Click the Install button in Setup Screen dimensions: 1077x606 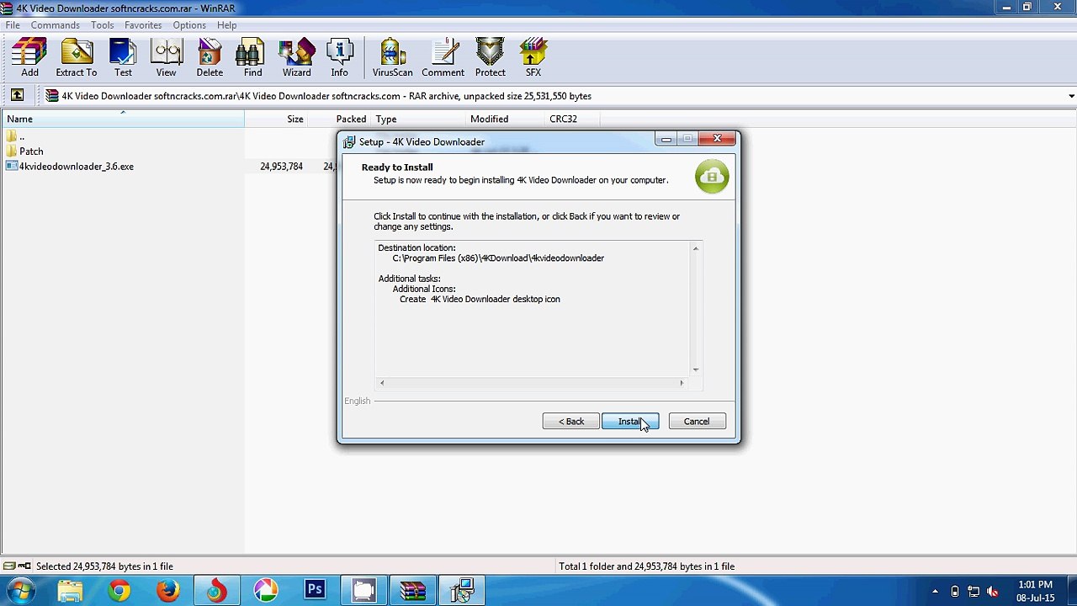[x=630, y=422]
